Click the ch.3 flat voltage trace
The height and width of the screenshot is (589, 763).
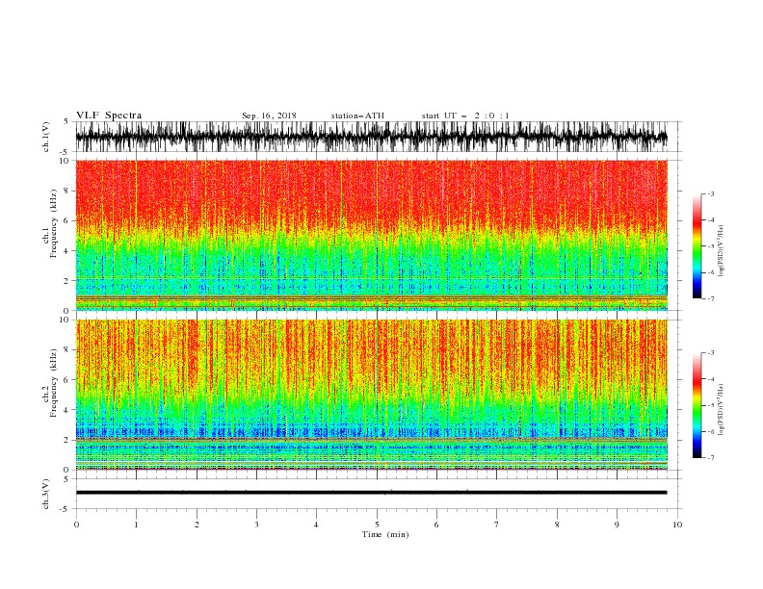click(371, 493)
